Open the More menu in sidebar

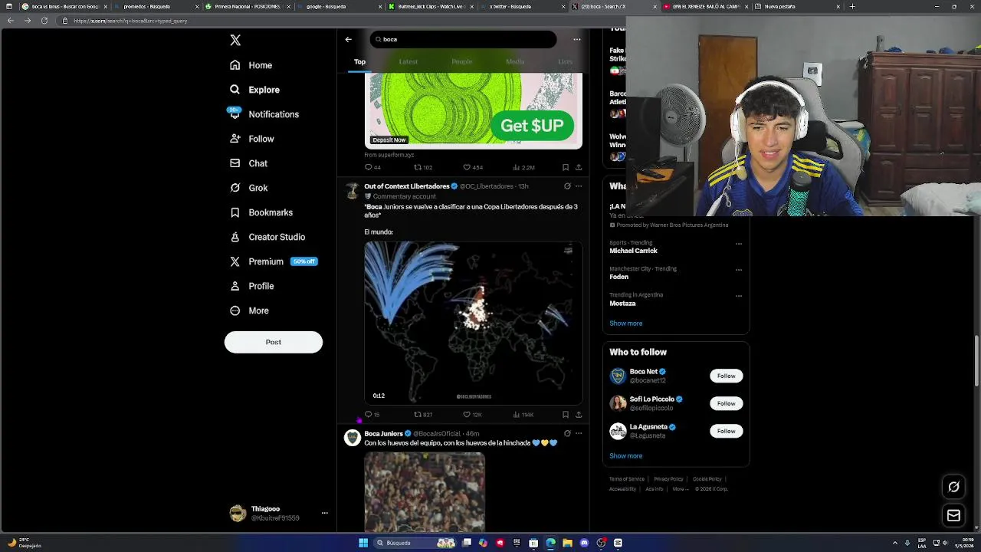[250, 310]
